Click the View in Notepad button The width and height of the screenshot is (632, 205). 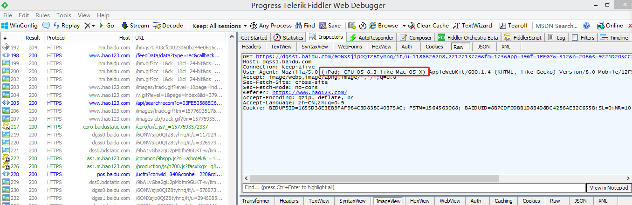[608, 188]
